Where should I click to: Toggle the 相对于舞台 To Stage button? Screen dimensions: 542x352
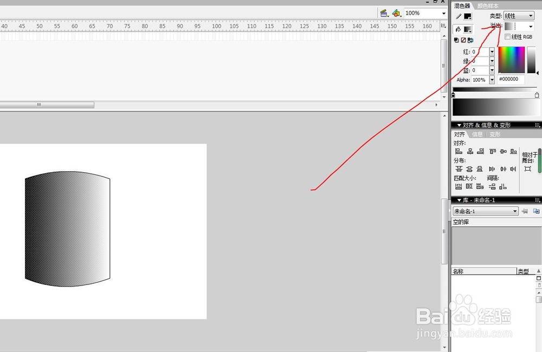527,168
